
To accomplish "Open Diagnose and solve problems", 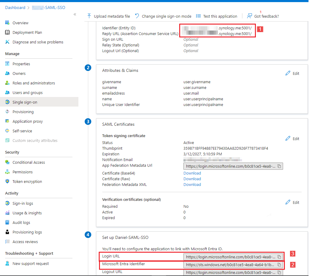I will (38, 42).
